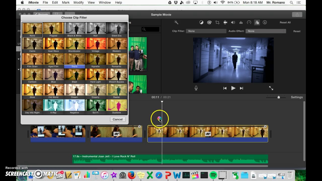Choose the Sepia filter thumbnail
Screen dimensions: 322x181
pos(74,61)
